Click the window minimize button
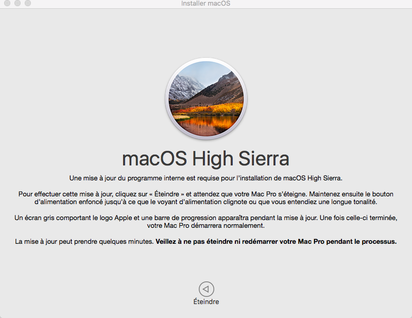The height and width of the screenshot is (318, 412). (x=18, y=3)
